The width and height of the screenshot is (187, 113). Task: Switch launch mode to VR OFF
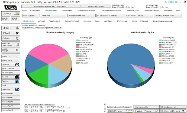(15, 19)
